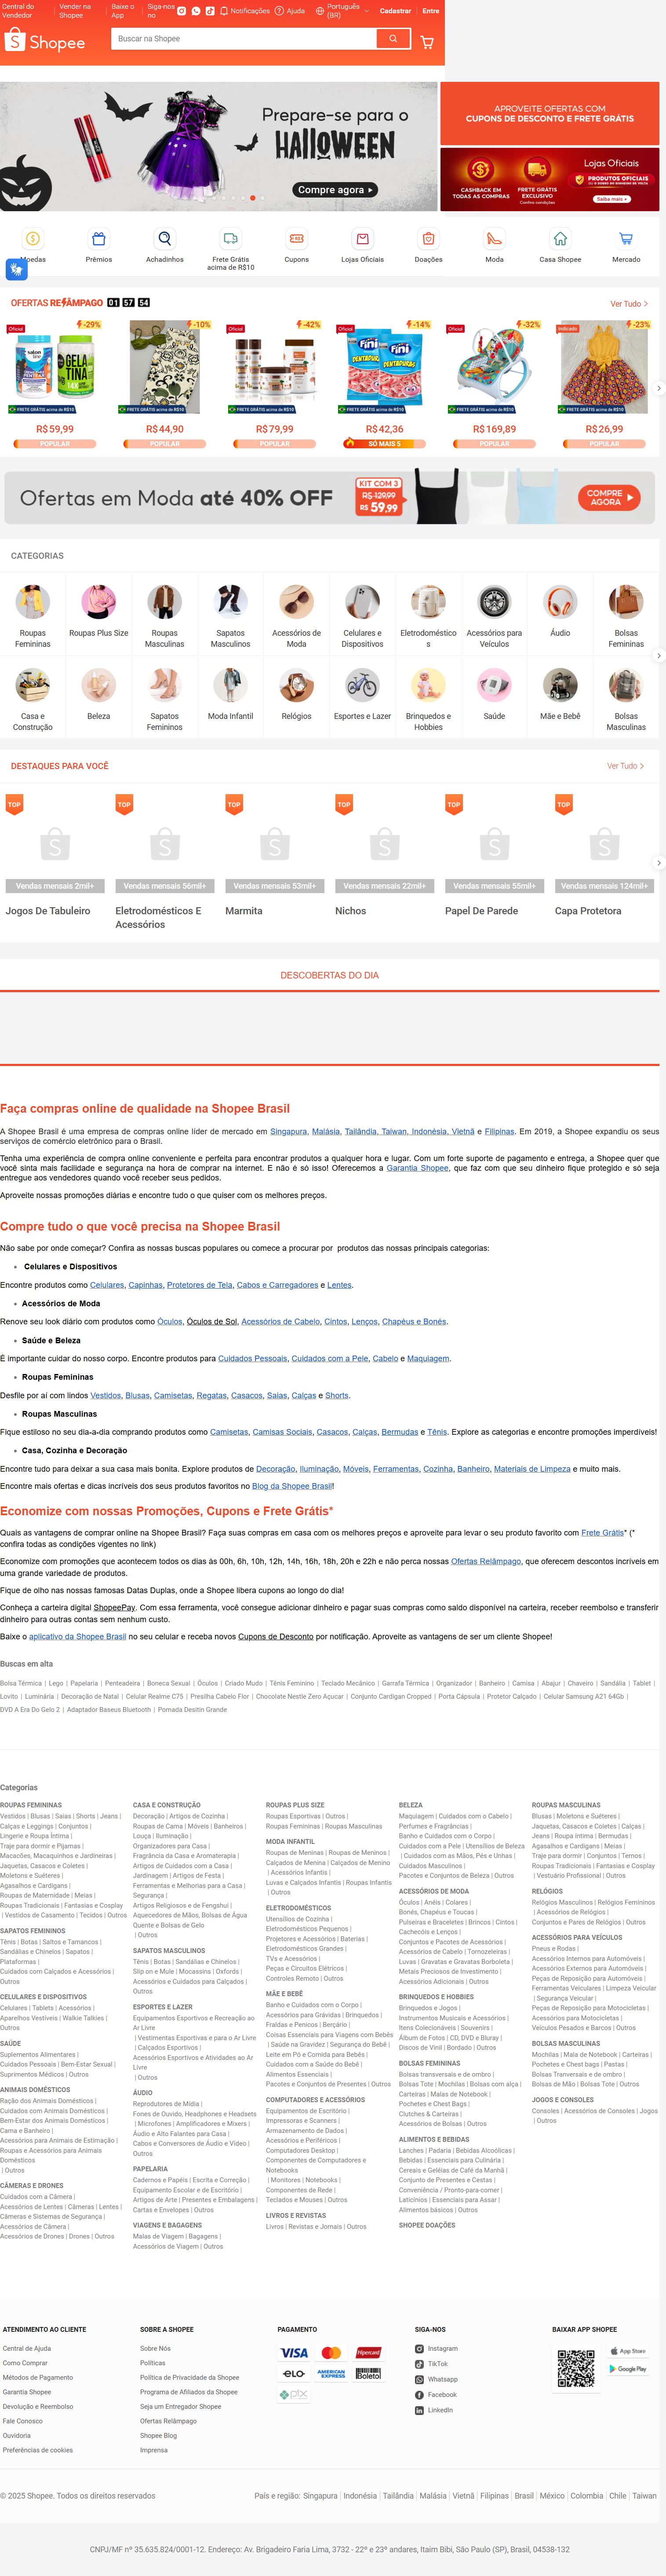Open the Cupons shortcut icon
The image size is (666, 2576).
pos(297,246)
